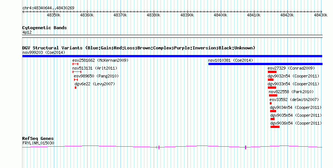Click the dgv9032n54 (Cooper2011) red bar
The image size is (333, 168).
[x=271, y=80]
